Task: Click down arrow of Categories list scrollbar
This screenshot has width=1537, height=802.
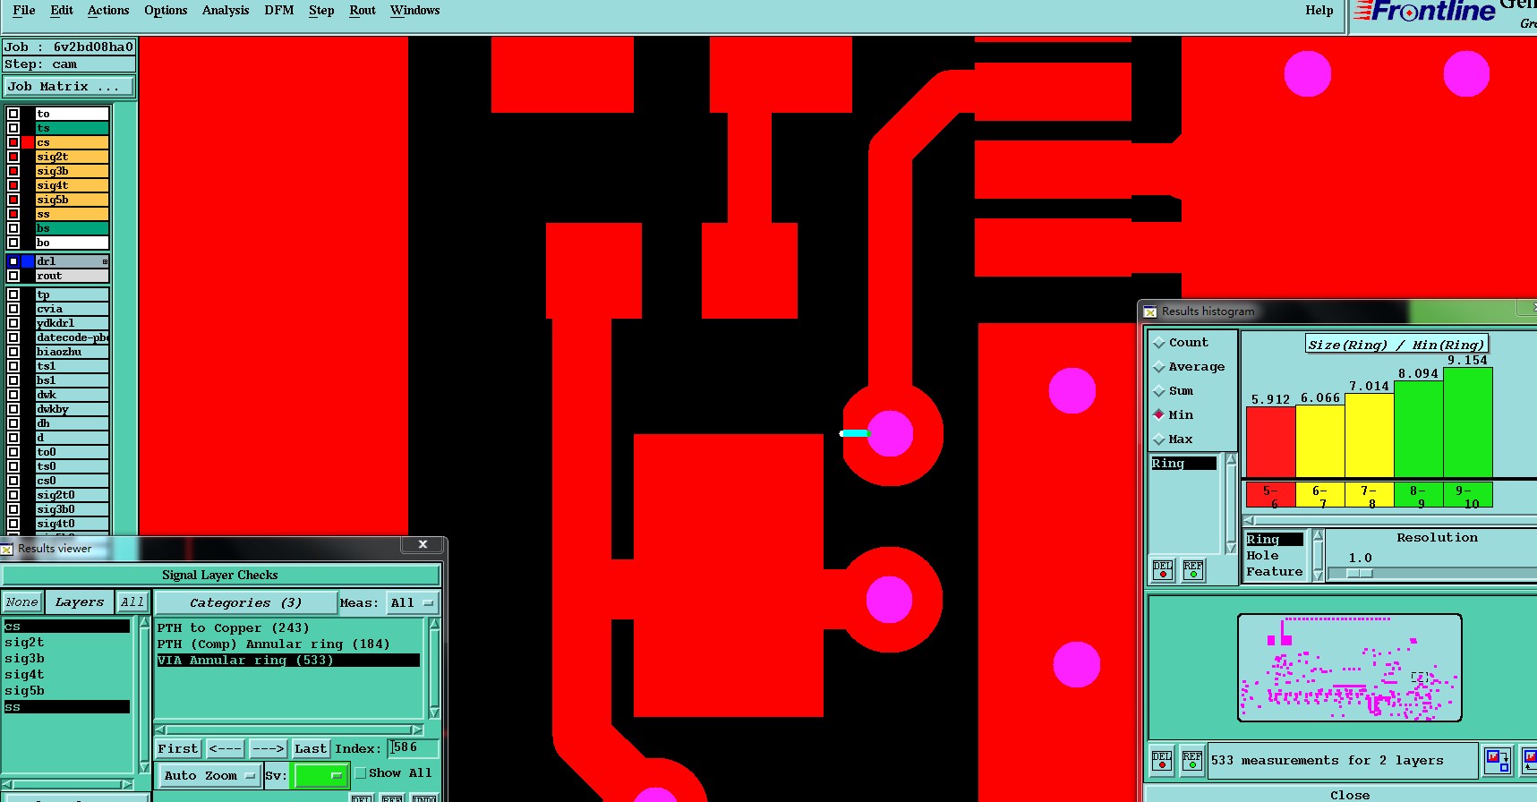Action: pos(434,713)
